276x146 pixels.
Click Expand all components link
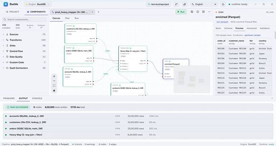tap(30, 26)
